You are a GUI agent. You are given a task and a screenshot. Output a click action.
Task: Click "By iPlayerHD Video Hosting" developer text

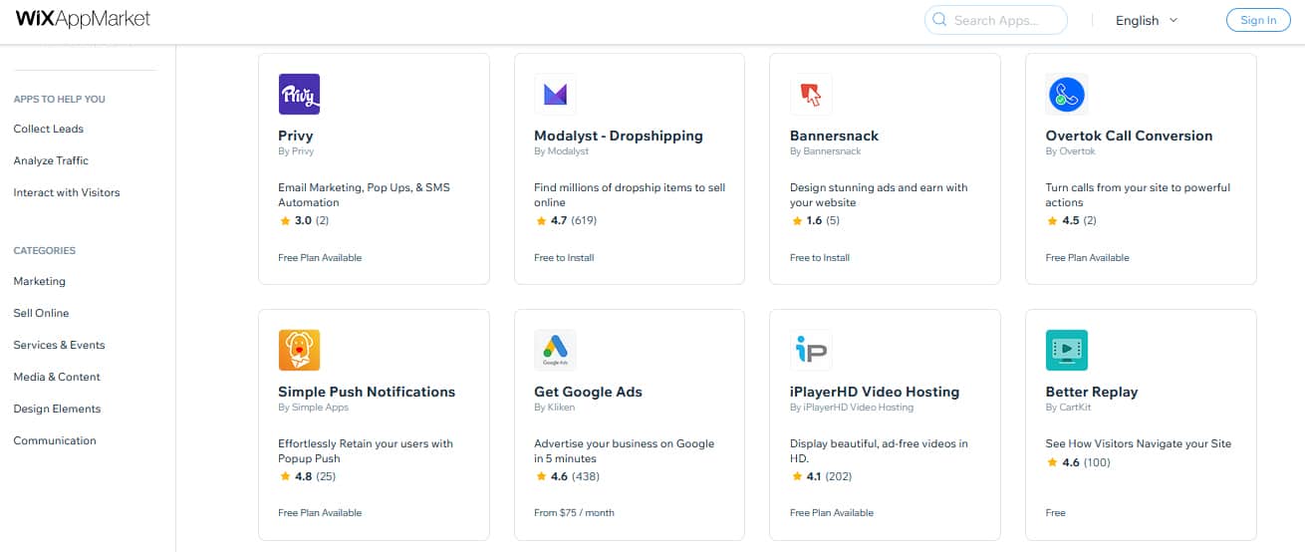(x=852, y=408)
